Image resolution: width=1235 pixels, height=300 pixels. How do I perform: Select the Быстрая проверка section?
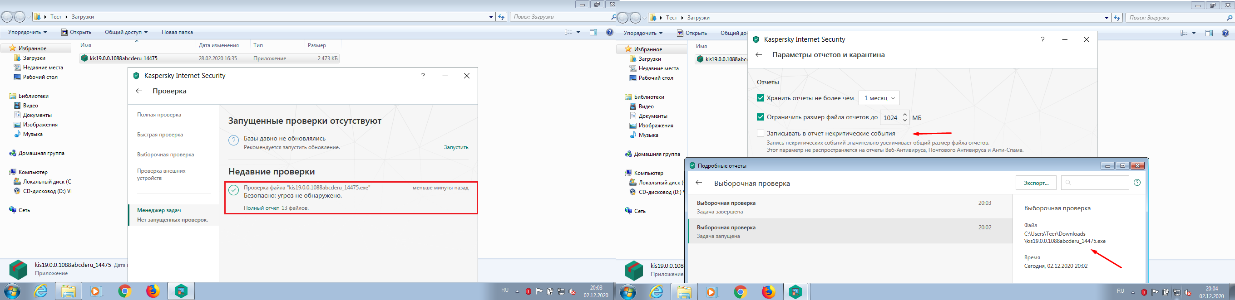coord(160,135)
